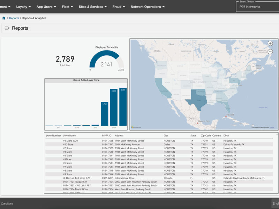Click the Displayed On Mobile gauge

[x=107, y=60]
